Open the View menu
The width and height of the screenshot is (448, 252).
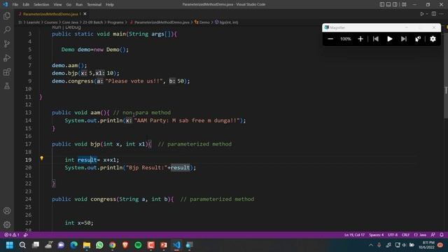[x=57, y=5]
